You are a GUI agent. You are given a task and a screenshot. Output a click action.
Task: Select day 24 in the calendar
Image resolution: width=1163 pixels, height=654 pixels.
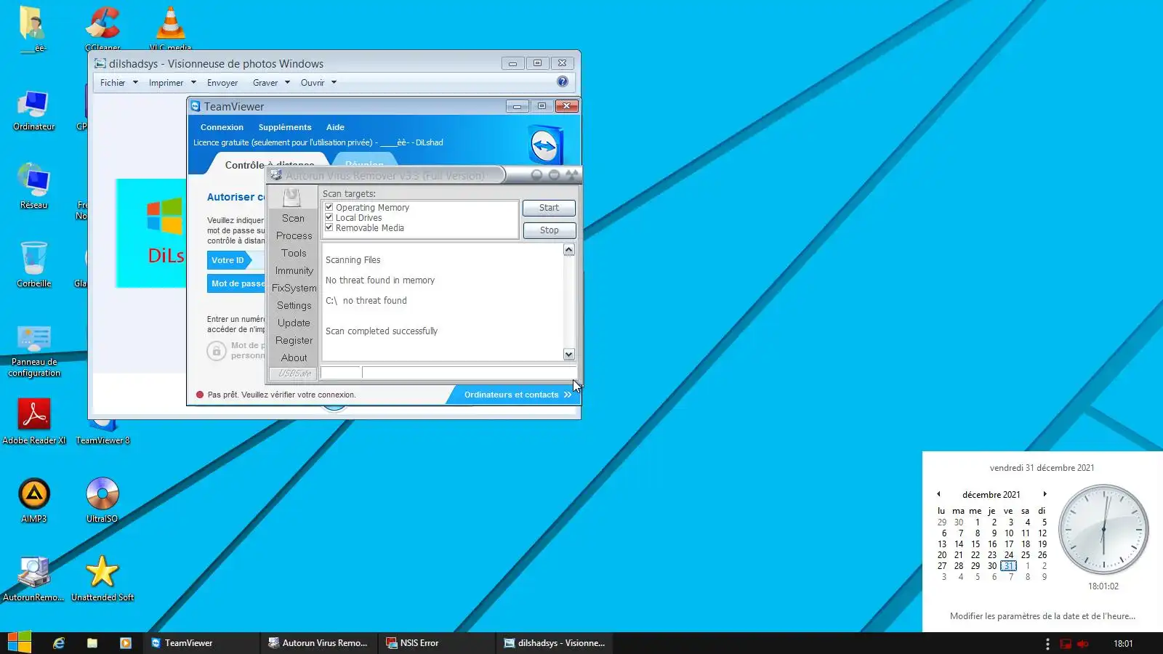click(x=1009, y=555)
